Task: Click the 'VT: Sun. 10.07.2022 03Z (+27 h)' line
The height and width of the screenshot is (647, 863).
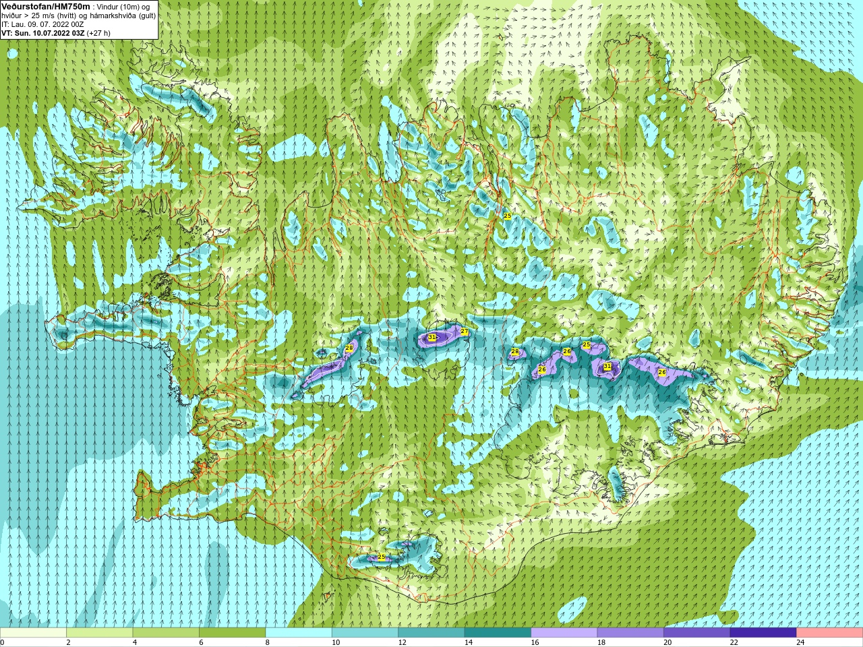Action: click(56, 33)
